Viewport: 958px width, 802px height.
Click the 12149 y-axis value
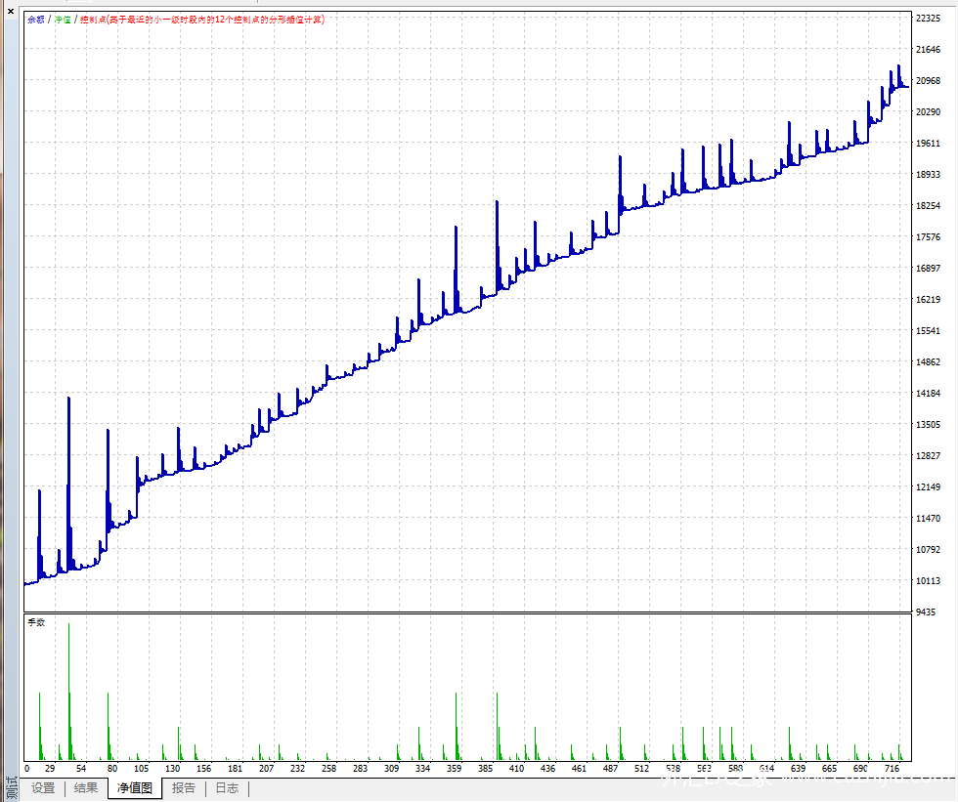(x=928, y=487)
